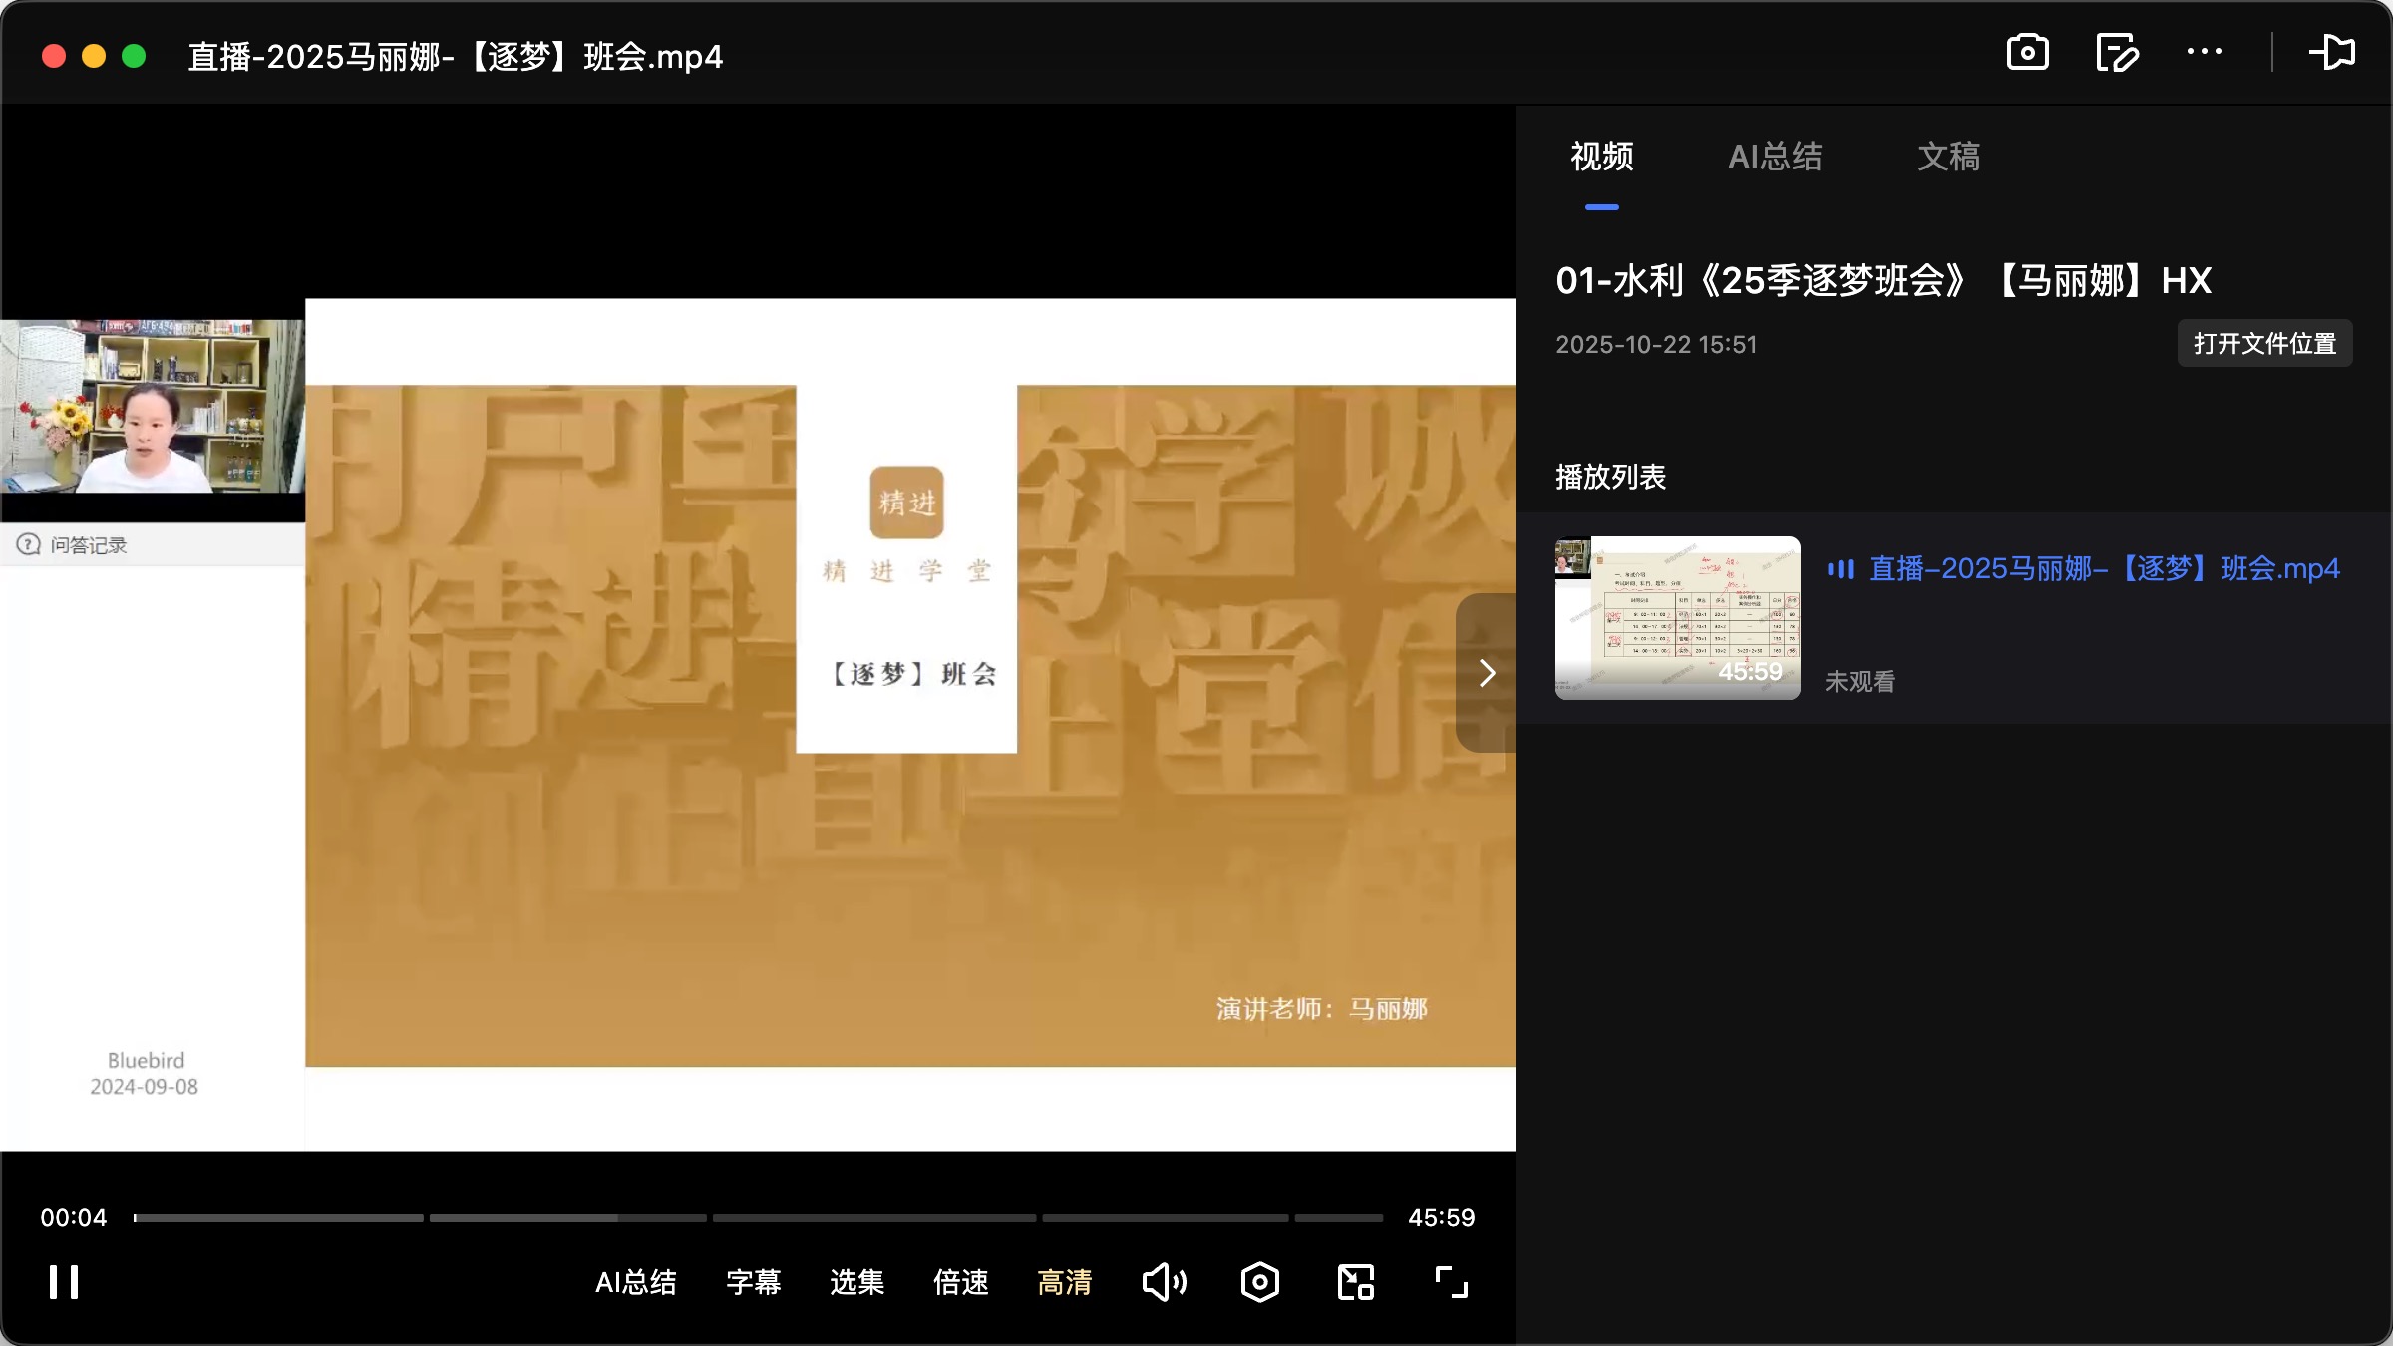Pause the video playback
The width and height of the screenshot is (2393, 1346).
pyautogui.click(x=62, y=1282)
